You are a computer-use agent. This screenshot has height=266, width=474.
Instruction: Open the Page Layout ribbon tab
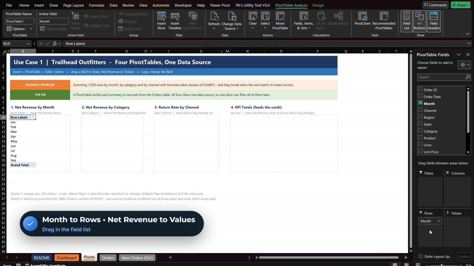pyautogui.click(x=73, y=5)
